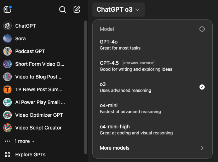The image size is (218, 162).
Task: Start a new chat with compose icon
Action: click(x=77, y=10)
